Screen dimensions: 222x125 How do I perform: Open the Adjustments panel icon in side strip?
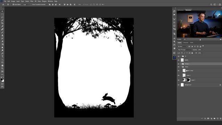[174, 48]
